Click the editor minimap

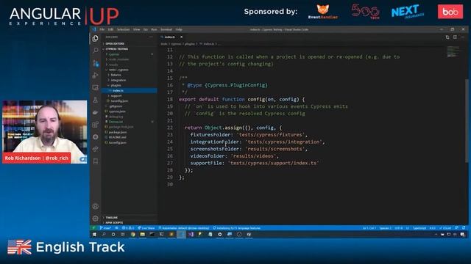tap(453, 51)
